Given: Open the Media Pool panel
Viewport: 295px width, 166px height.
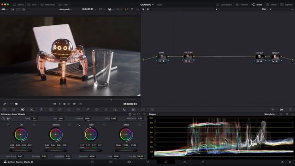Looking at the screenshot, I should pyautogui.click(x=48, y=5).
